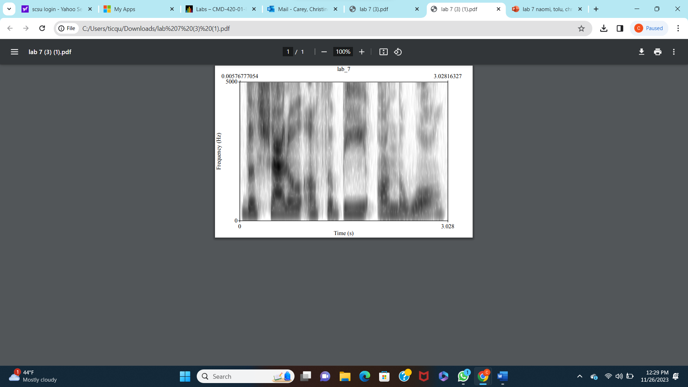Screen dimensions: 688x387
Task: Toggle the Windows hidden icons tray
Action: pos(579,376)
